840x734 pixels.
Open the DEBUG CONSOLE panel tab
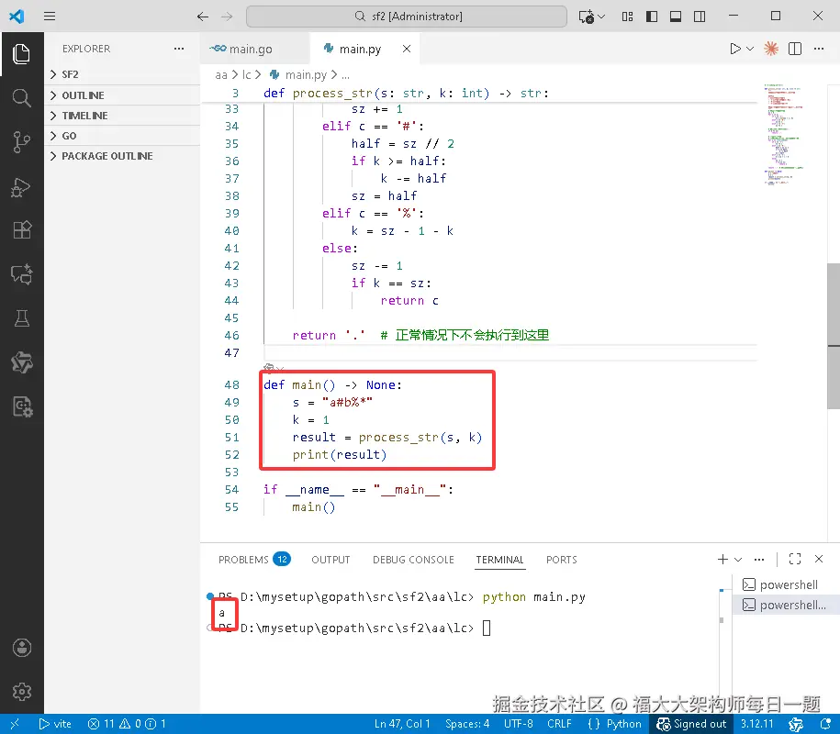tap(413, 560)
